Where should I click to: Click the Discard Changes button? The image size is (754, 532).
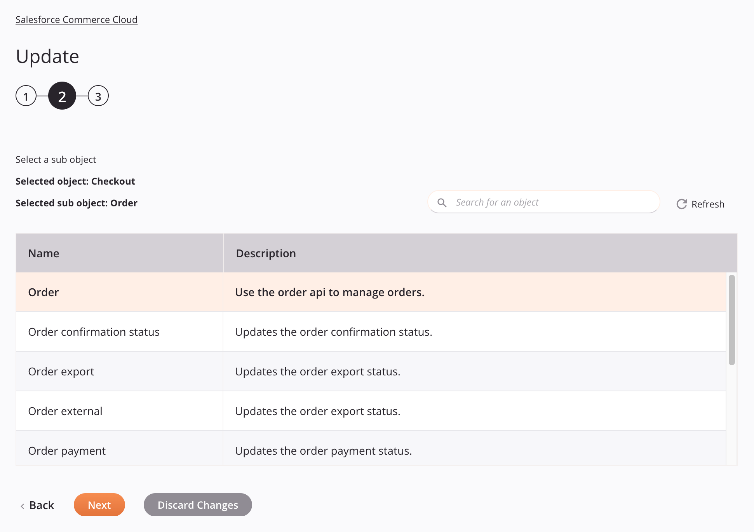[197, 504]
